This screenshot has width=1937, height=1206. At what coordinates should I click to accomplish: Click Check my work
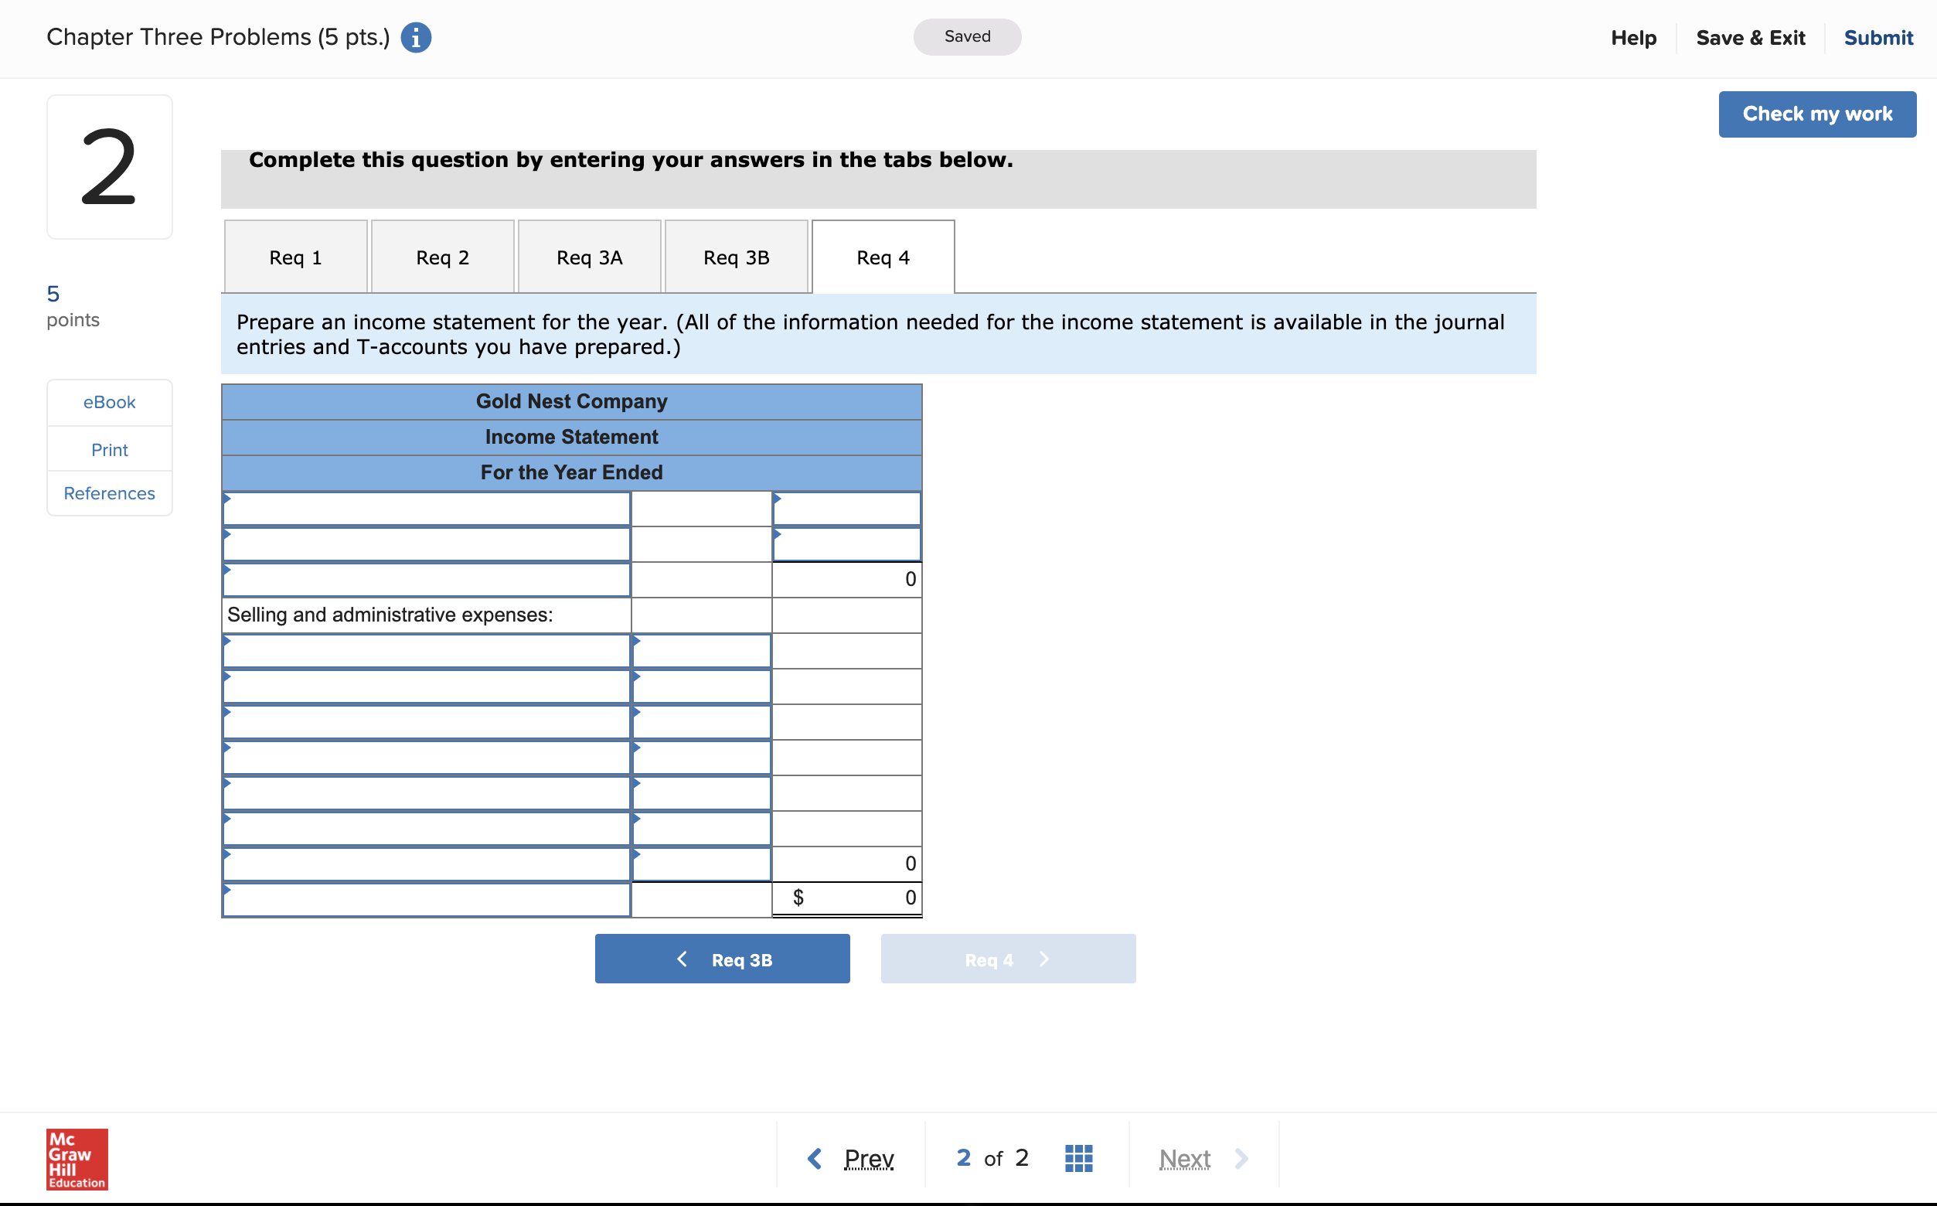point(1817,114)
